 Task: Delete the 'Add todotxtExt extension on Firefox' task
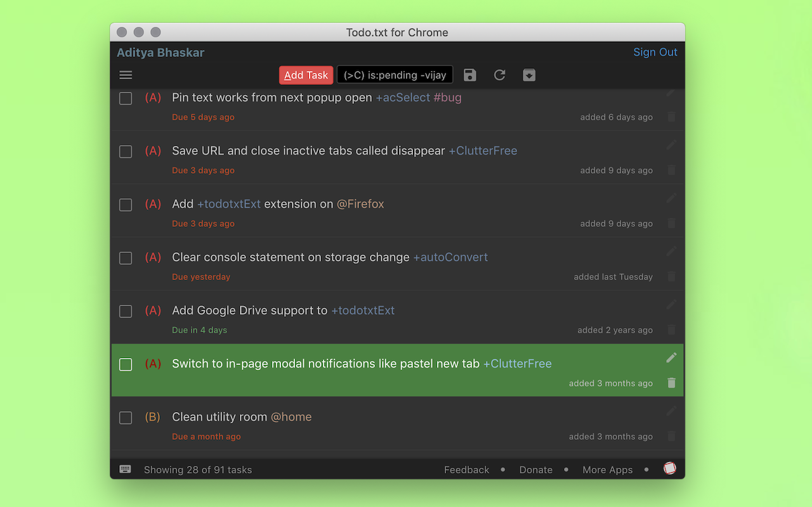pos(672,223)
